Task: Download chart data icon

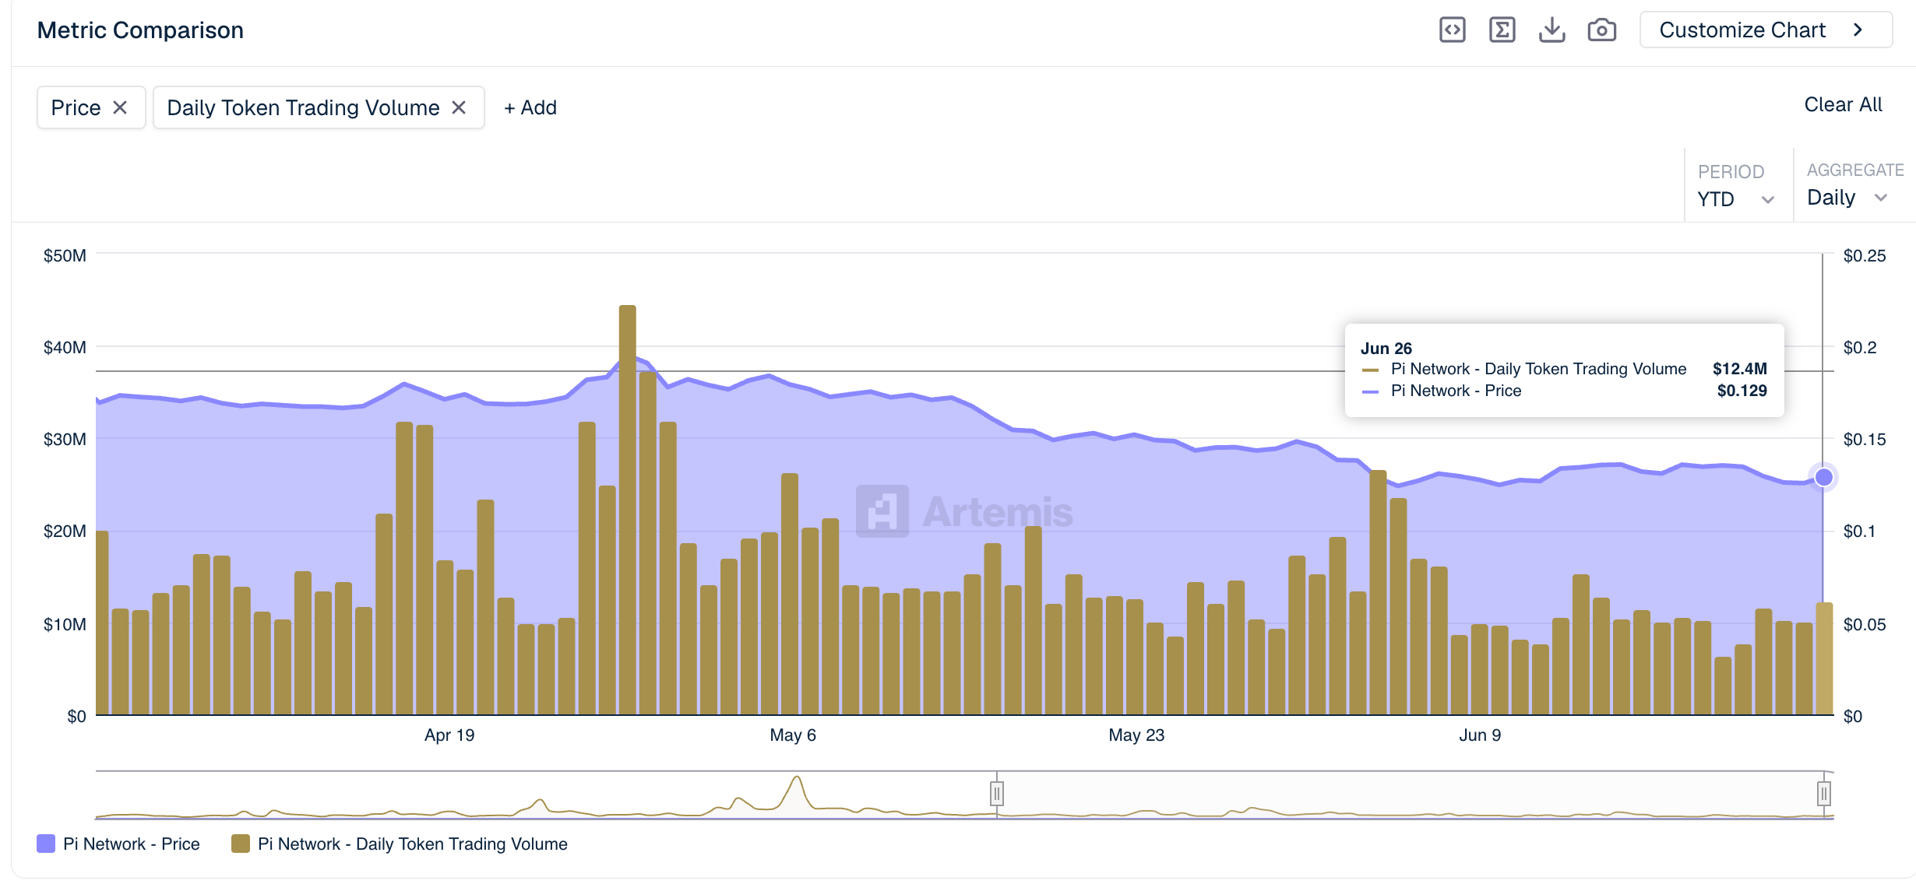Action: (x=1551, y=30)
